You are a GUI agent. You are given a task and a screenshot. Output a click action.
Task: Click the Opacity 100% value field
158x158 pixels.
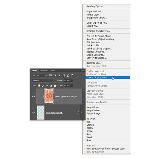click(x=67, y=81)
